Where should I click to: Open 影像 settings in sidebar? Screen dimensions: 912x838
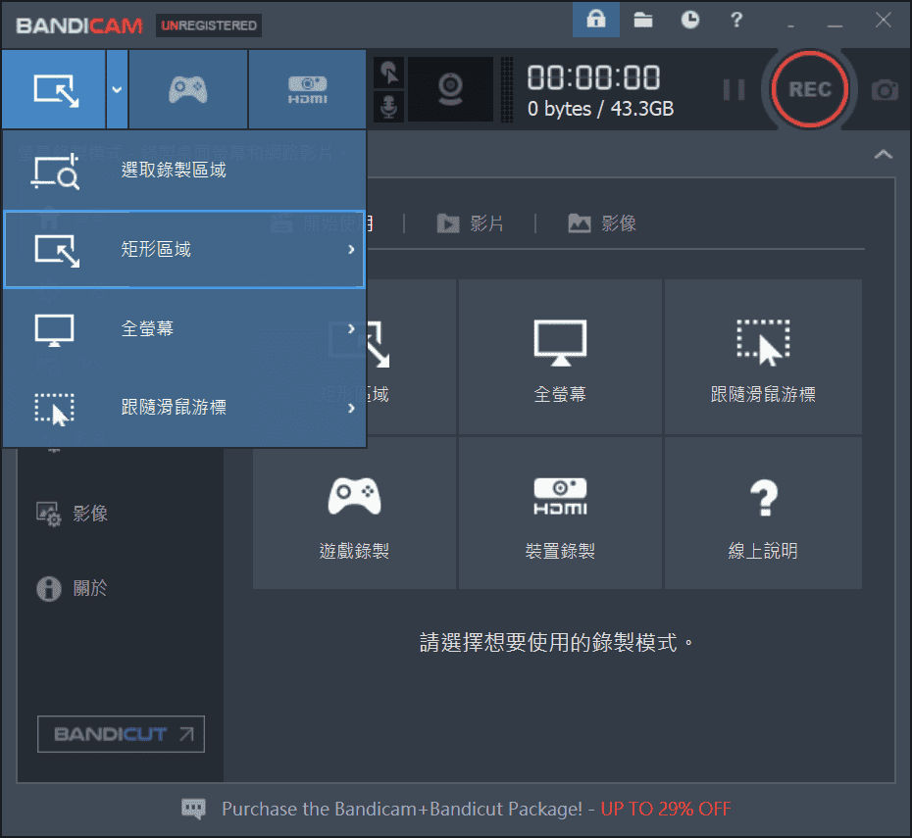pyautogui.click(x=73, y=514)
